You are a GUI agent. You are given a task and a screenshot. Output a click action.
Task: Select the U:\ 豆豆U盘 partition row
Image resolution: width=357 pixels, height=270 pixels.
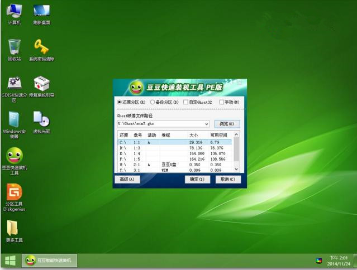pyautogui.click(x=175, y=165)
